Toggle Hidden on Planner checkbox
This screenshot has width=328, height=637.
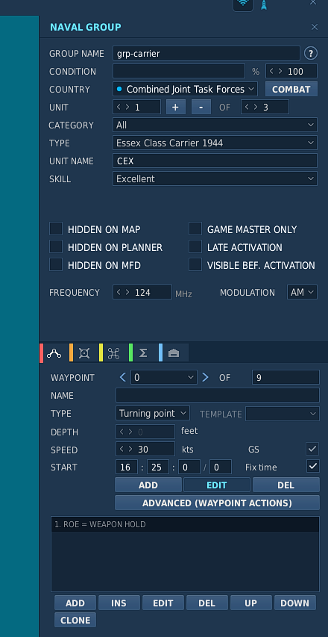pyautogui.click(x=56, y=246)
